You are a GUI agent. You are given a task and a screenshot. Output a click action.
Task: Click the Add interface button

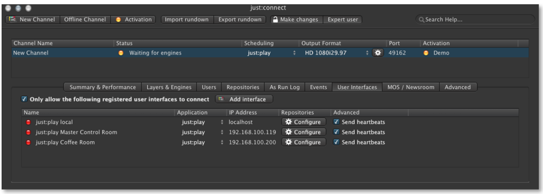pyautogui.click(x=244, y=99)
